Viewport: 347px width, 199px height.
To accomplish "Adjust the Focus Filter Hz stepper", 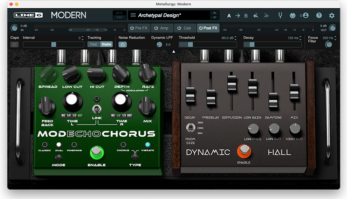I will (x=335, y=38).
